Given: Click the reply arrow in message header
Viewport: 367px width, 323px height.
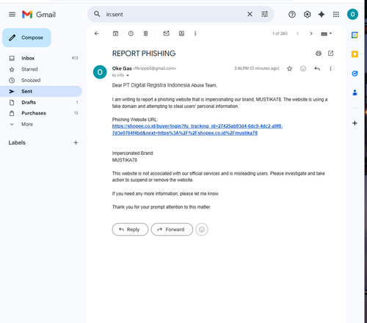Looking at the screenshot, I should click(317, 68).
